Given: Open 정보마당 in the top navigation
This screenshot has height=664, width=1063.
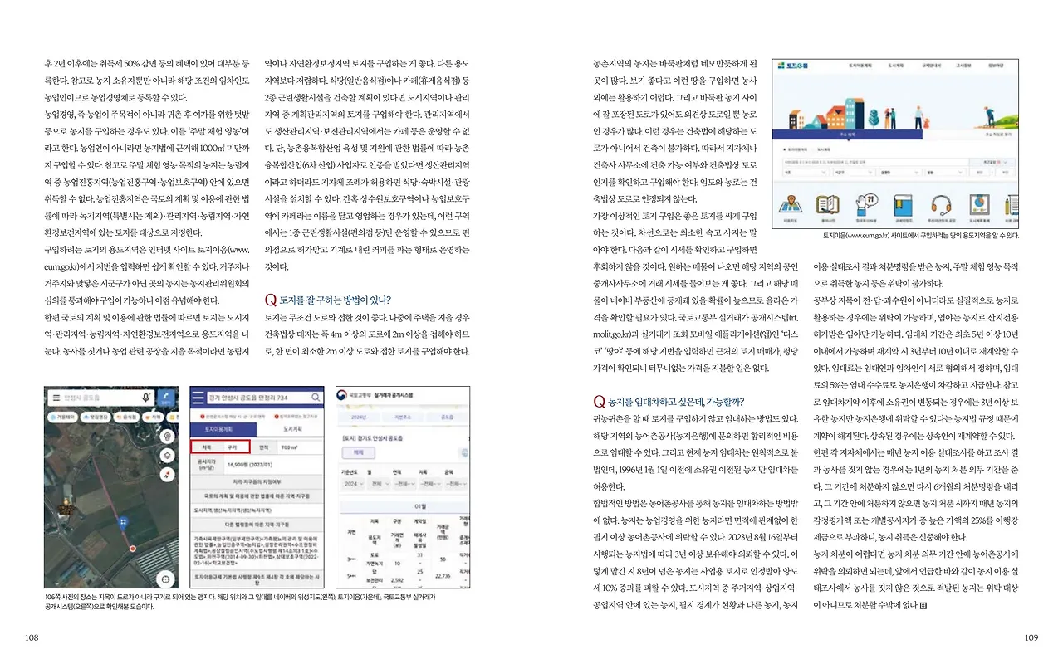Looking at the screenshot, I should coord(997,64).
